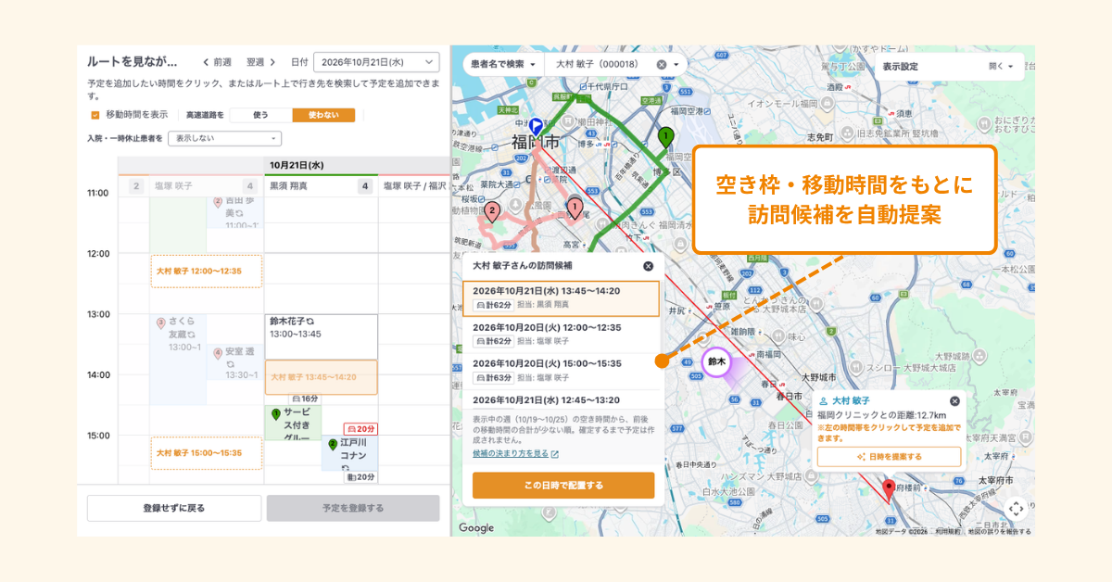Open 候補の決まり方を見る link

tap(511, 454)
